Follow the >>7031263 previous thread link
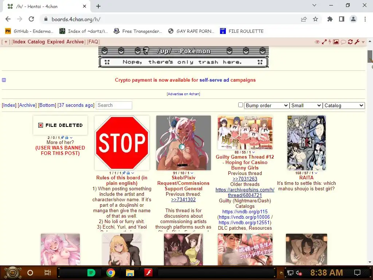The width and height of the screenshot is (373, 280). tap(245, 179)
